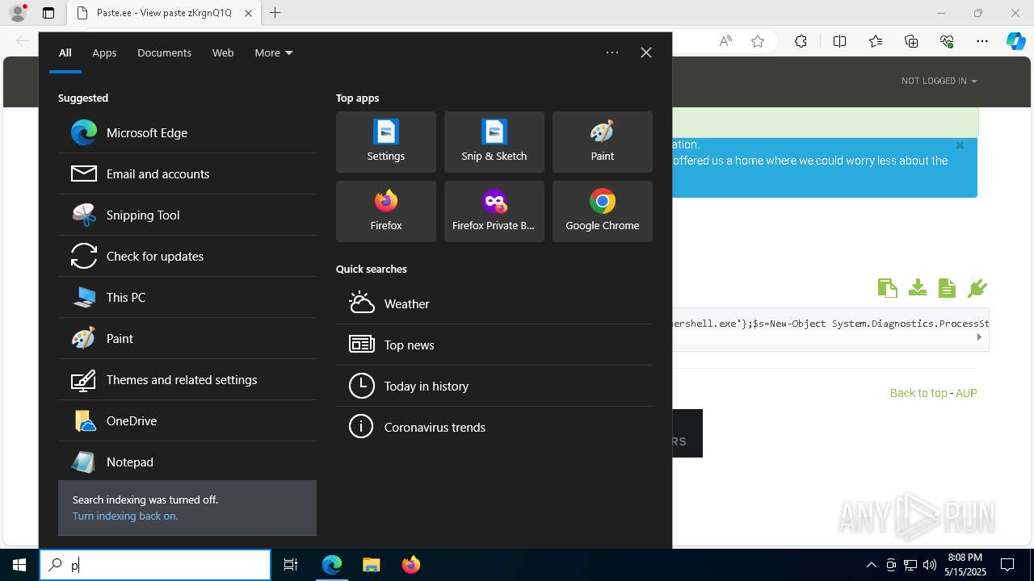
Task: Add this page to Edge favorites star
Action: point(758,41)
